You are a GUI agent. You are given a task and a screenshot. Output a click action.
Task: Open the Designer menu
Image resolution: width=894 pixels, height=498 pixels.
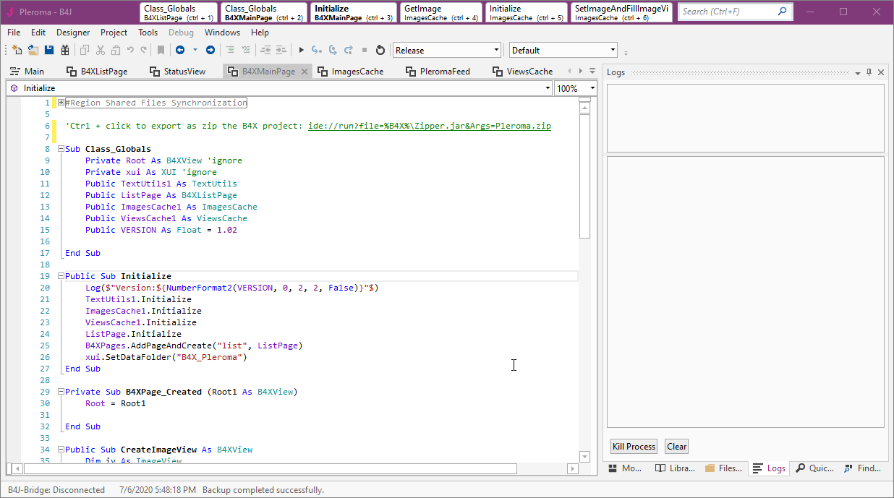[73, 33]
